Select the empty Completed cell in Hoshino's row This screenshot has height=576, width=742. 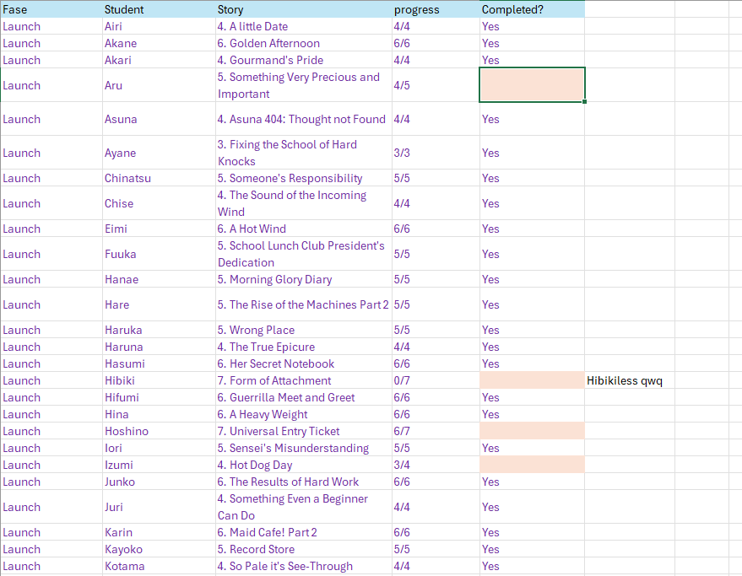tap(532, 431)
